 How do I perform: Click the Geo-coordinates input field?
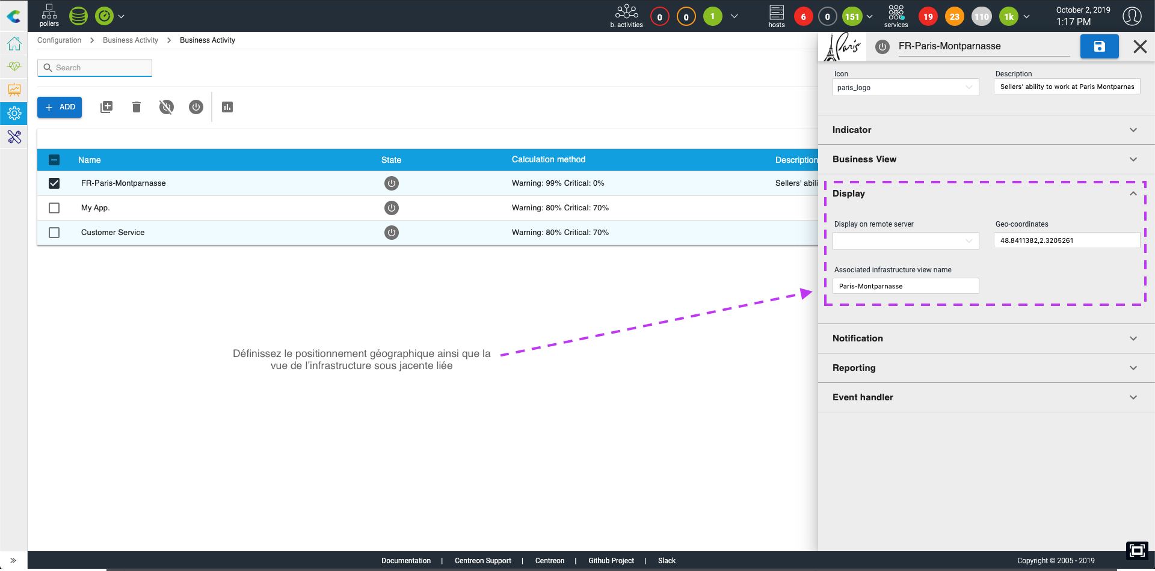pyautogui.click(x=1066, y=240)
